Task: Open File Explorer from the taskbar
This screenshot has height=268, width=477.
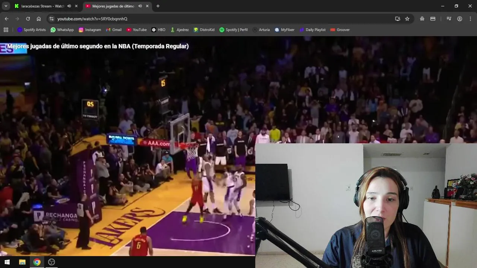Action: click(22, 262)
